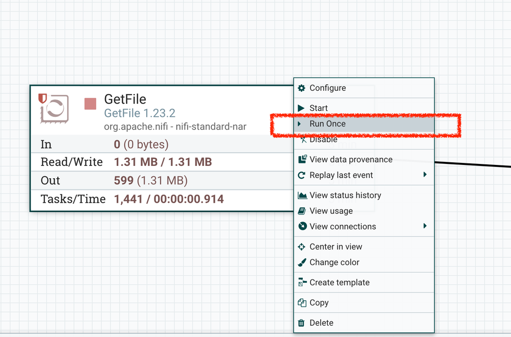Click the Start play triangle icon
This screenshot has width=511, height=337.
click(x=301, y=108)
